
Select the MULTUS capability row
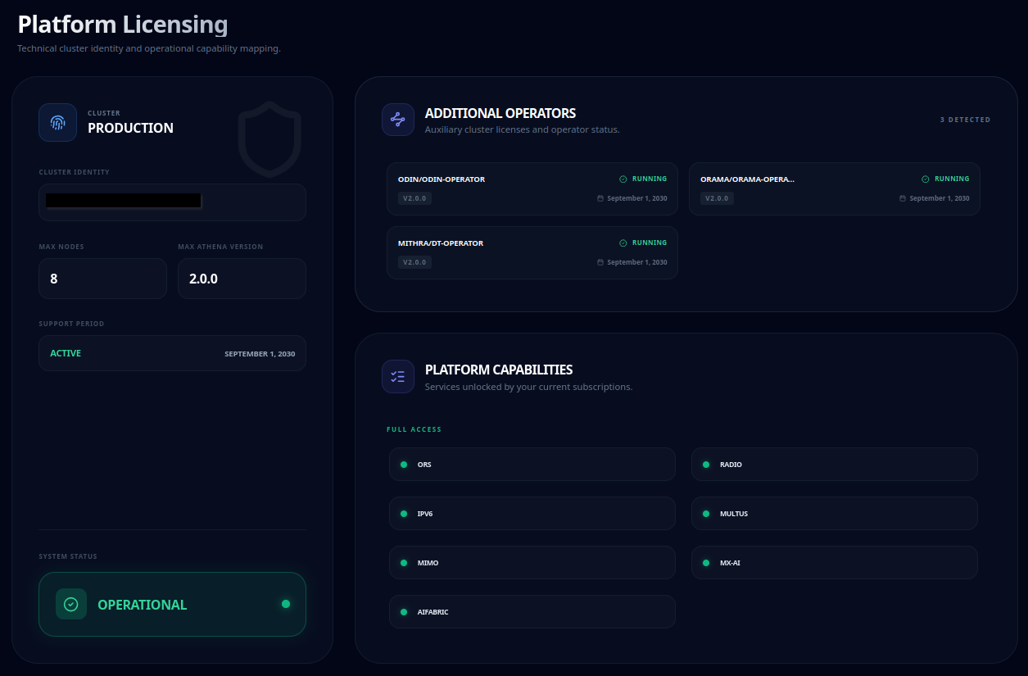point(835,513)
